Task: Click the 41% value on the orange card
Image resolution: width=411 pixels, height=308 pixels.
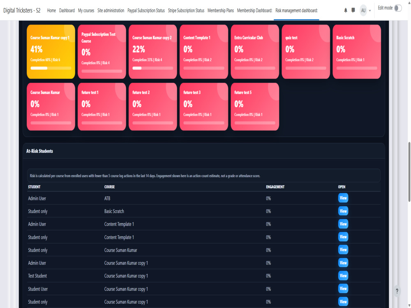Action: (37, 49)
